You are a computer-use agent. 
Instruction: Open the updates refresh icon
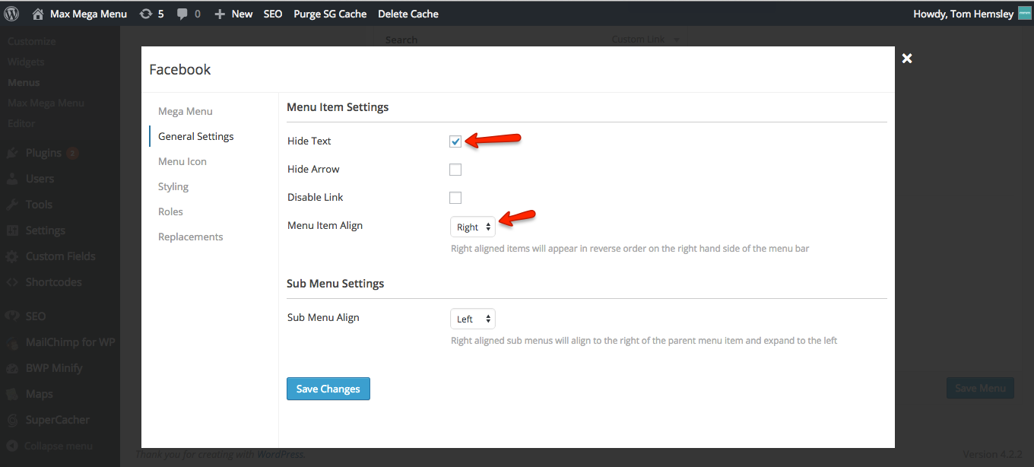pyautogui.click(x=146, y=14)
